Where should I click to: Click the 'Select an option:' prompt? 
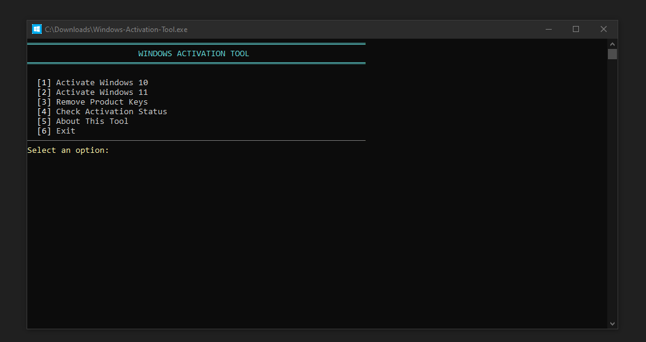pyautogui.click(x=68, y=150)
